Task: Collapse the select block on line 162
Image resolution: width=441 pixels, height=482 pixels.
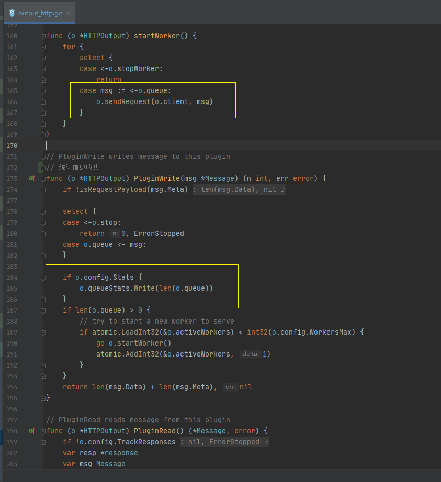Action: pos(43,58)
